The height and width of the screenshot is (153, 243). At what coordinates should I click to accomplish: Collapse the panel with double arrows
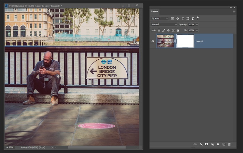click(x=231, y=7)
